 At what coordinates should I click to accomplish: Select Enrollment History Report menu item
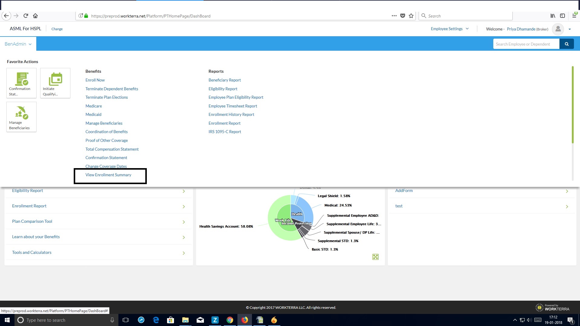tap(231, 115)
